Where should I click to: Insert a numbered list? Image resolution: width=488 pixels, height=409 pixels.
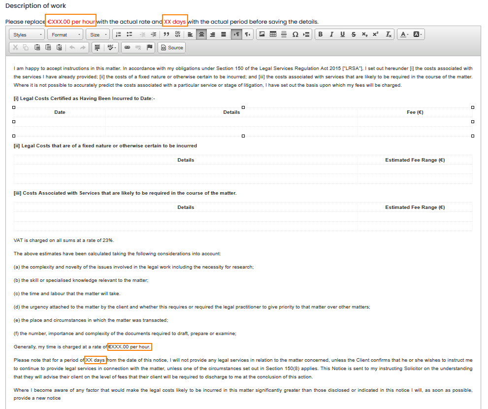118,34
